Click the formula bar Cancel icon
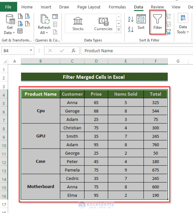Screen dimensions: 193x213 pyautogui.click(x=50, y=51)
